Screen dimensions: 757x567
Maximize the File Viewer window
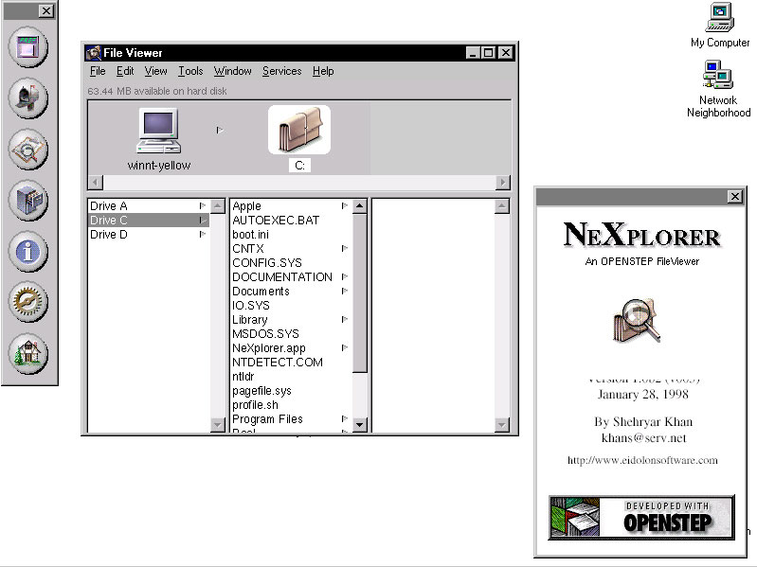pyautogui.click(x=489, y=53)
